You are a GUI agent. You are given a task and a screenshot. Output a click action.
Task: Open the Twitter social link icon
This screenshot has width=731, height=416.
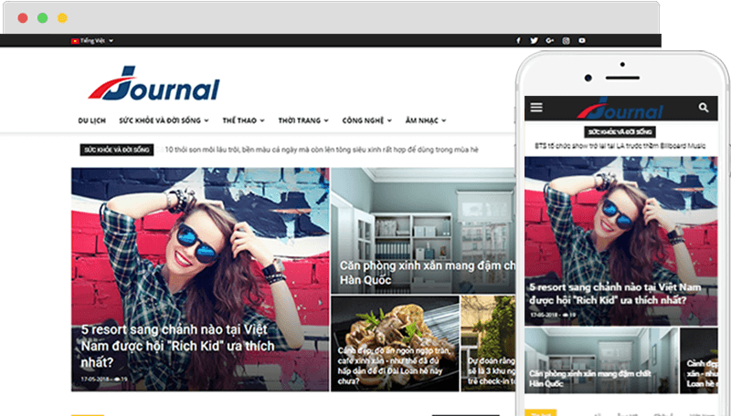534,41
